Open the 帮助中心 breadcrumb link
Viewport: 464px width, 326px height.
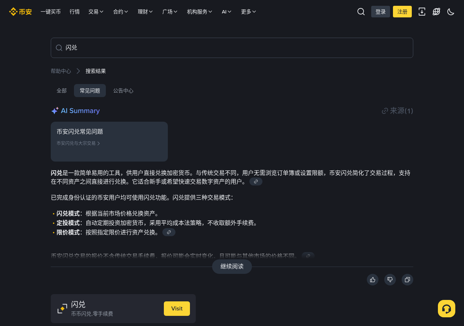(x=61, y=71)
